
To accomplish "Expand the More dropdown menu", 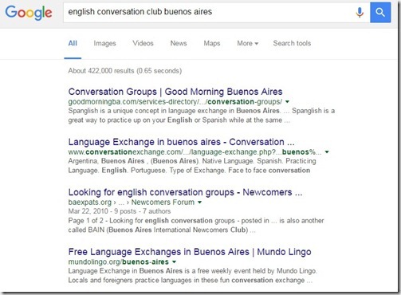I will 247,43.
